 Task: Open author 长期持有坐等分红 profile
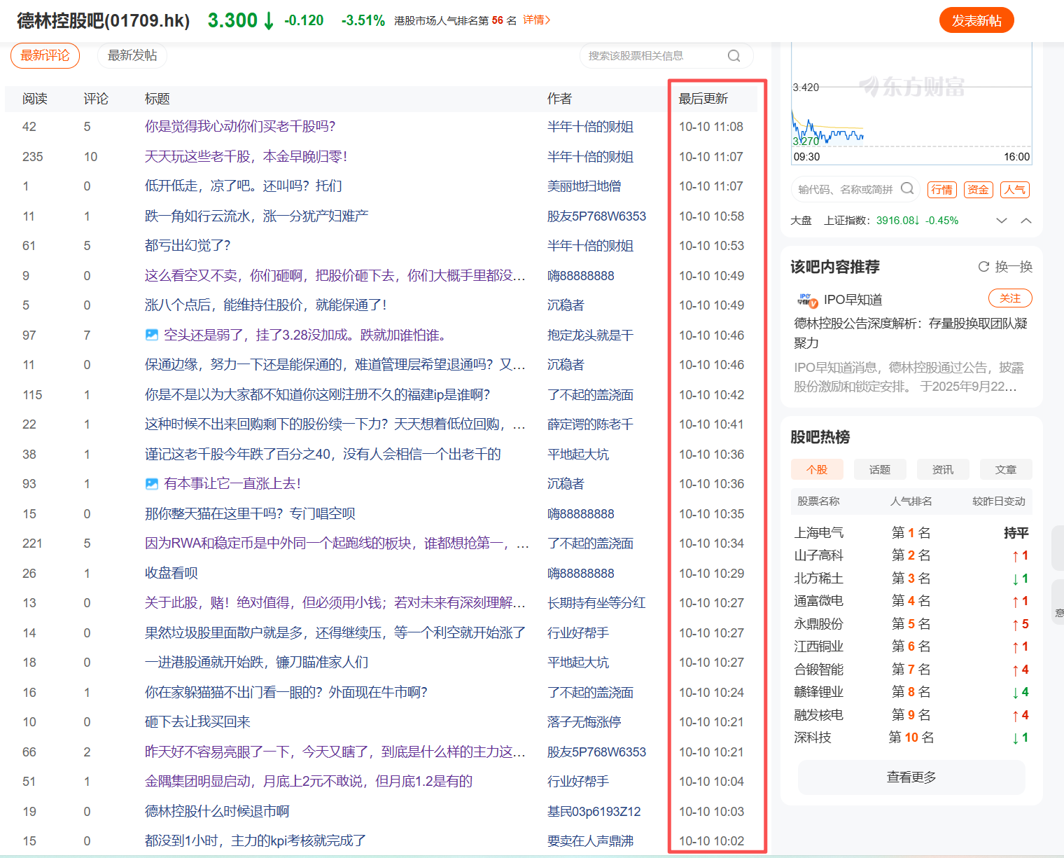coord(596,602)
